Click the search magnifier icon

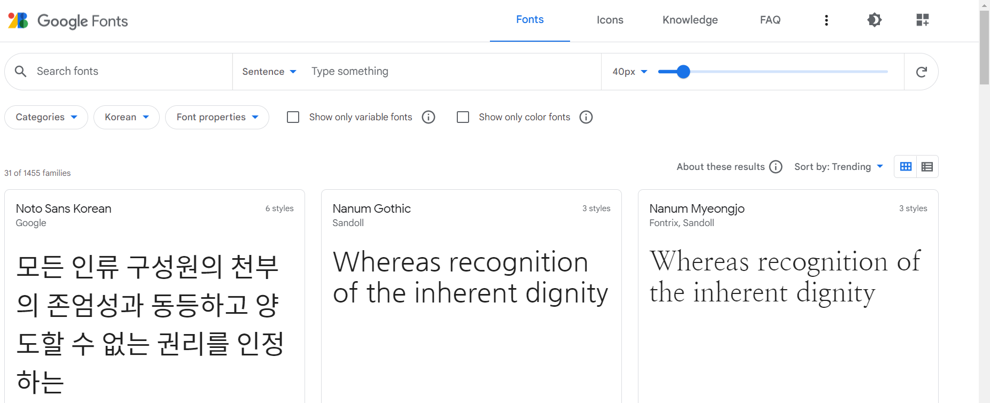(x=20, y=71)
